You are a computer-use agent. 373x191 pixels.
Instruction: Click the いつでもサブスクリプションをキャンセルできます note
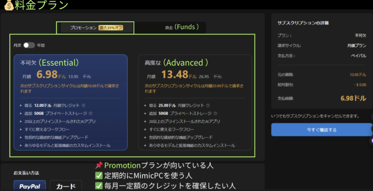tap(315, 116)
